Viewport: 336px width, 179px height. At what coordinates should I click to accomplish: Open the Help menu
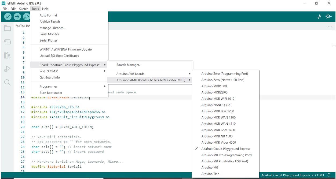tap(45, 9)
